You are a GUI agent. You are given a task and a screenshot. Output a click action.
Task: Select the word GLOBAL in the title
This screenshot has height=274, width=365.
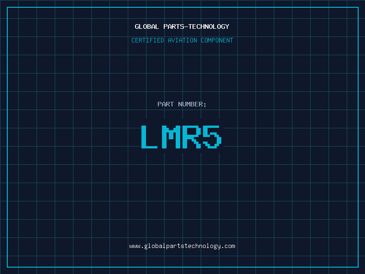tap(147, 26)
